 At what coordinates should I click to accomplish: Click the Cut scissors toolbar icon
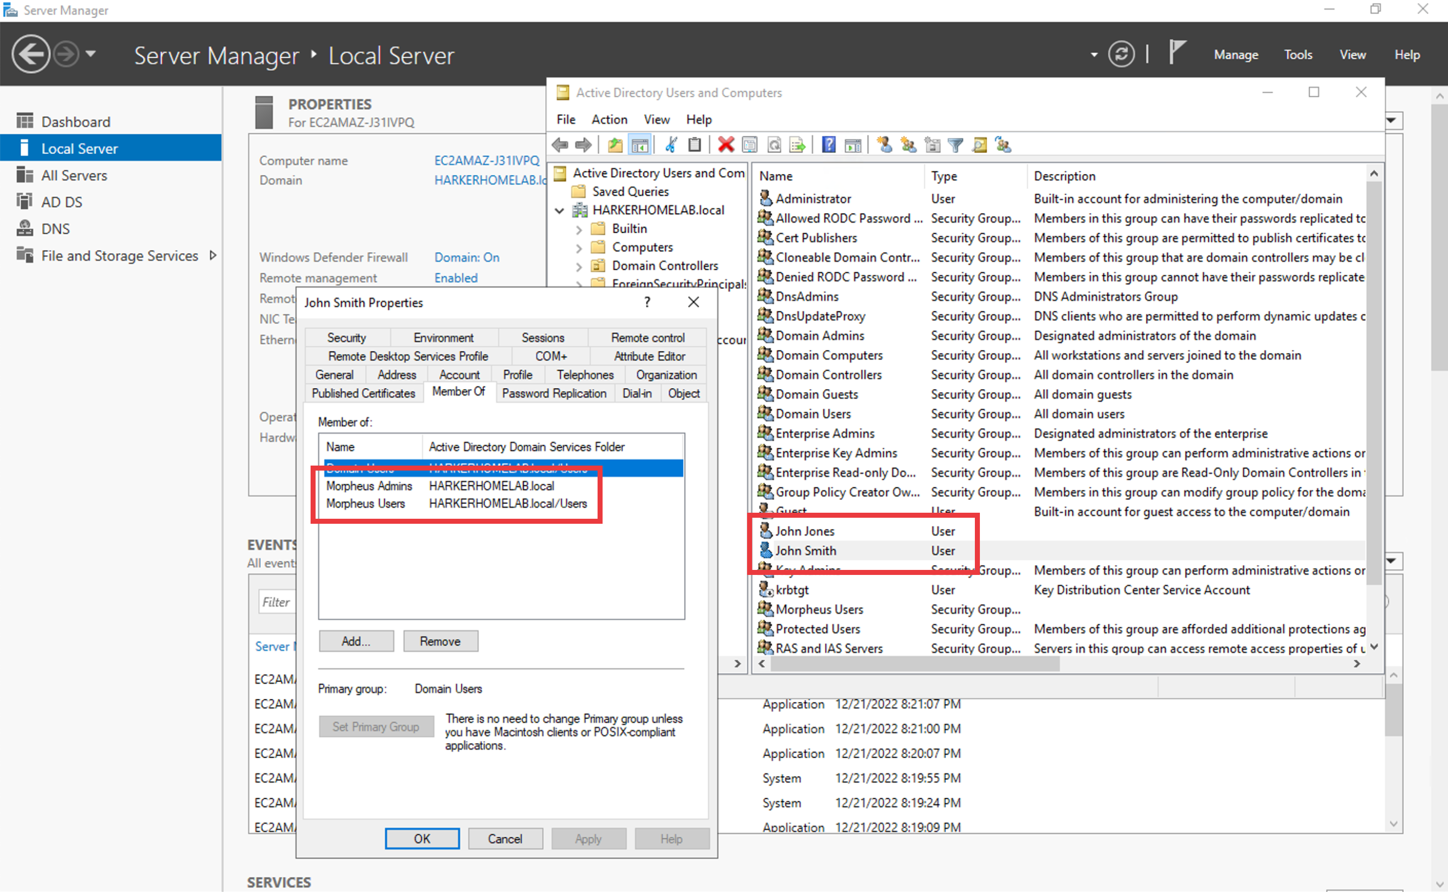click(x=671, y=144)
